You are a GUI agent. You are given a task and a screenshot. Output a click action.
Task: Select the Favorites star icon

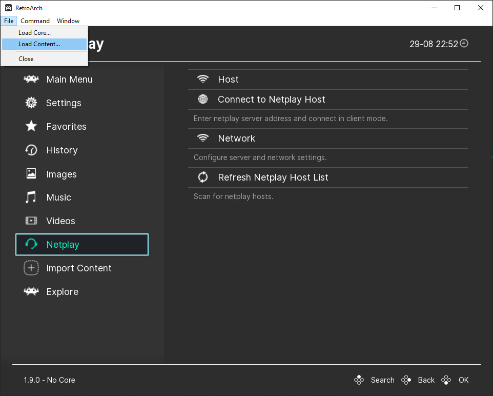pyautogui.click(x=31, y=126)
